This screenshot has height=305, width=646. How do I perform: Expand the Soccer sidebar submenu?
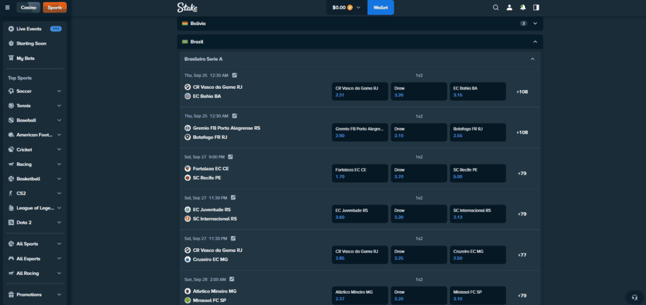(59, 91)
